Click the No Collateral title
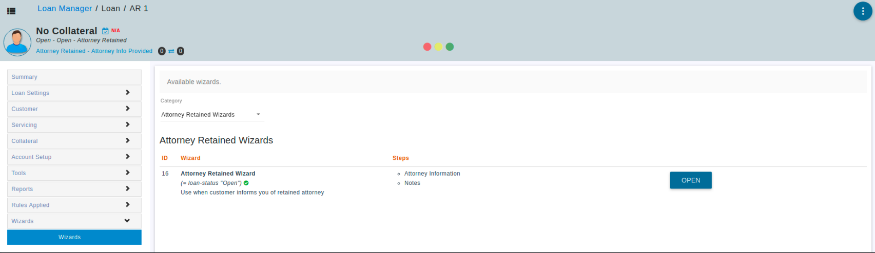Viewport: 875px width, 253px height. pyautogui.click(x=66, y=31)
